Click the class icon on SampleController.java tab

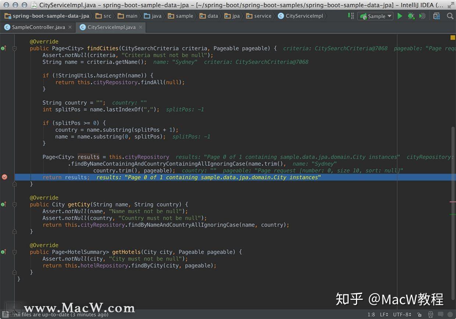(x=7, y=27)
